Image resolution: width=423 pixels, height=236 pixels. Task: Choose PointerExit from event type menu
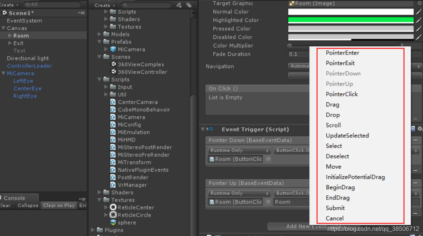point(340,63)
